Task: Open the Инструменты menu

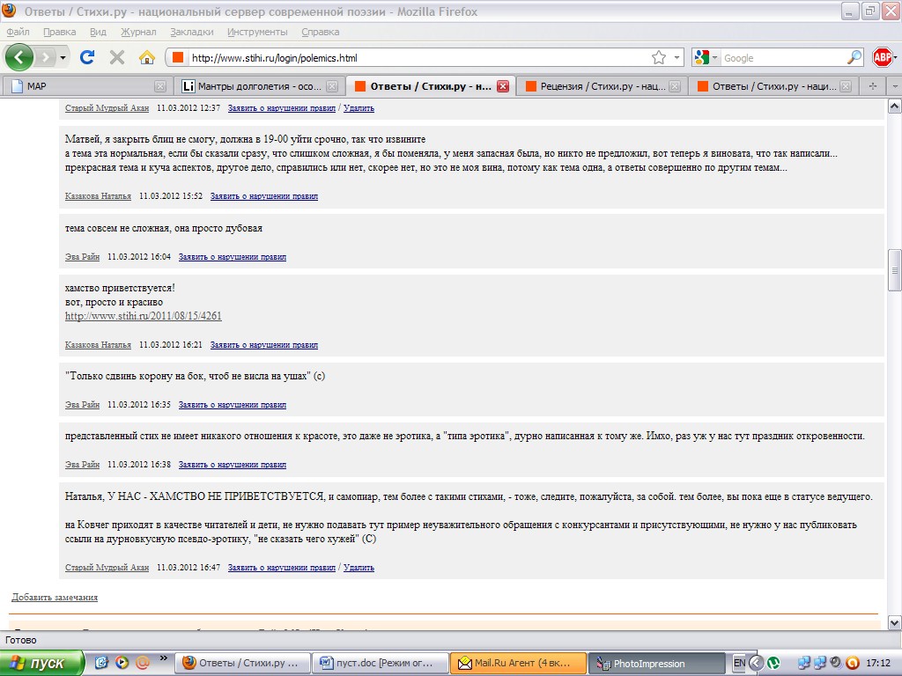Action: click(257, 32)
